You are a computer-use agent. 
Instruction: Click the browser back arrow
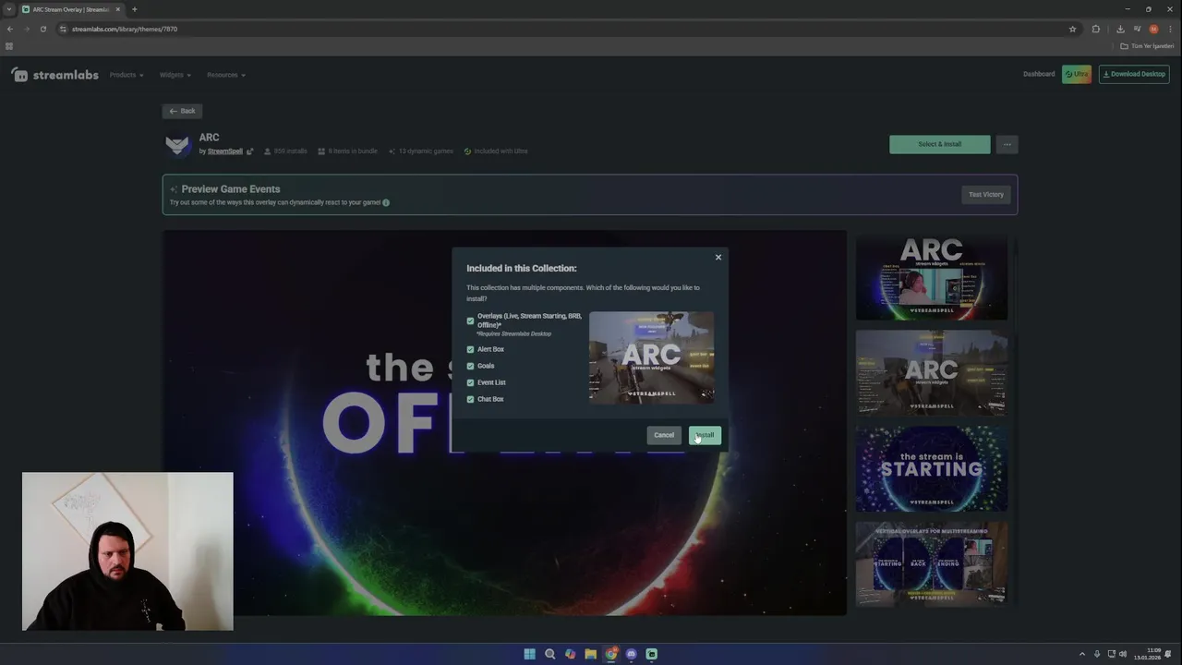(x=10, y=29)
